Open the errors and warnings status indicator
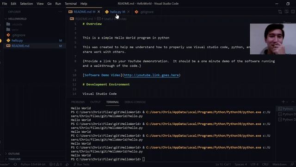The height and width of the screenshot is (167, 296). click(55, 164)
